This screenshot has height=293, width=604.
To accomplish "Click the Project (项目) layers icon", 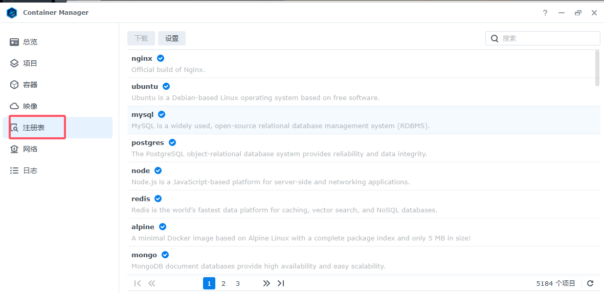I will point(14,63).
